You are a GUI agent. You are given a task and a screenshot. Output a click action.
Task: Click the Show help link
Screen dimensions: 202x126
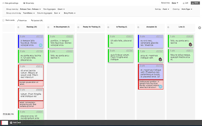pyautogui.click(x=29, y=3)
